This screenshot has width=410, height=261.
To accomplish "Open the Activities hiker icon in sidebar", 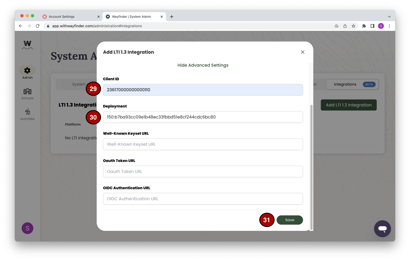I will coord(27,112).
